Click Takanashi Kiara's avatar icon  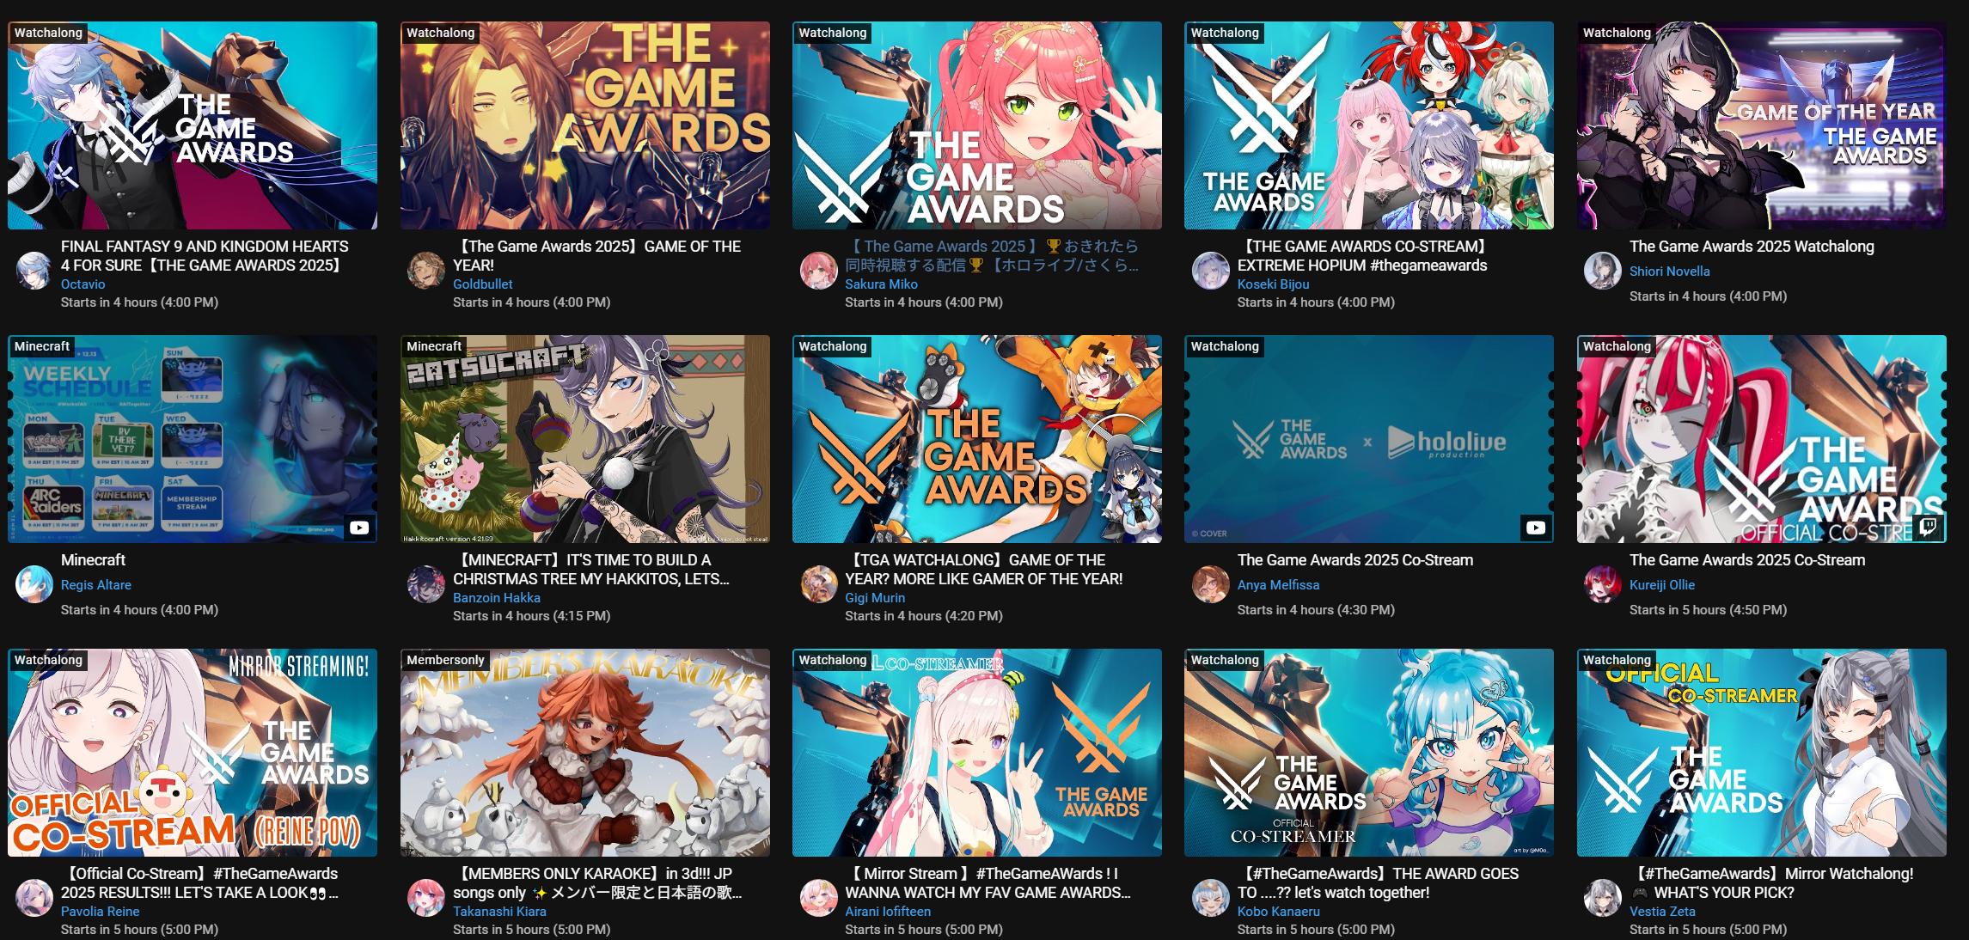click(426, 898)
